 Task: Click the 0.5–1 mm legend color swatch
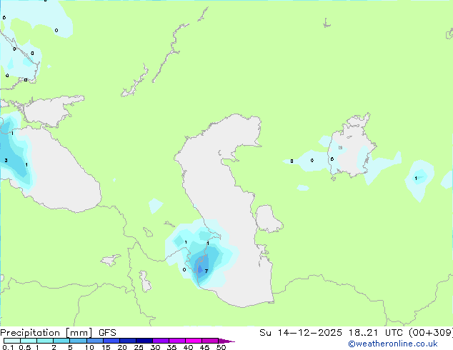tap(29, 341)
